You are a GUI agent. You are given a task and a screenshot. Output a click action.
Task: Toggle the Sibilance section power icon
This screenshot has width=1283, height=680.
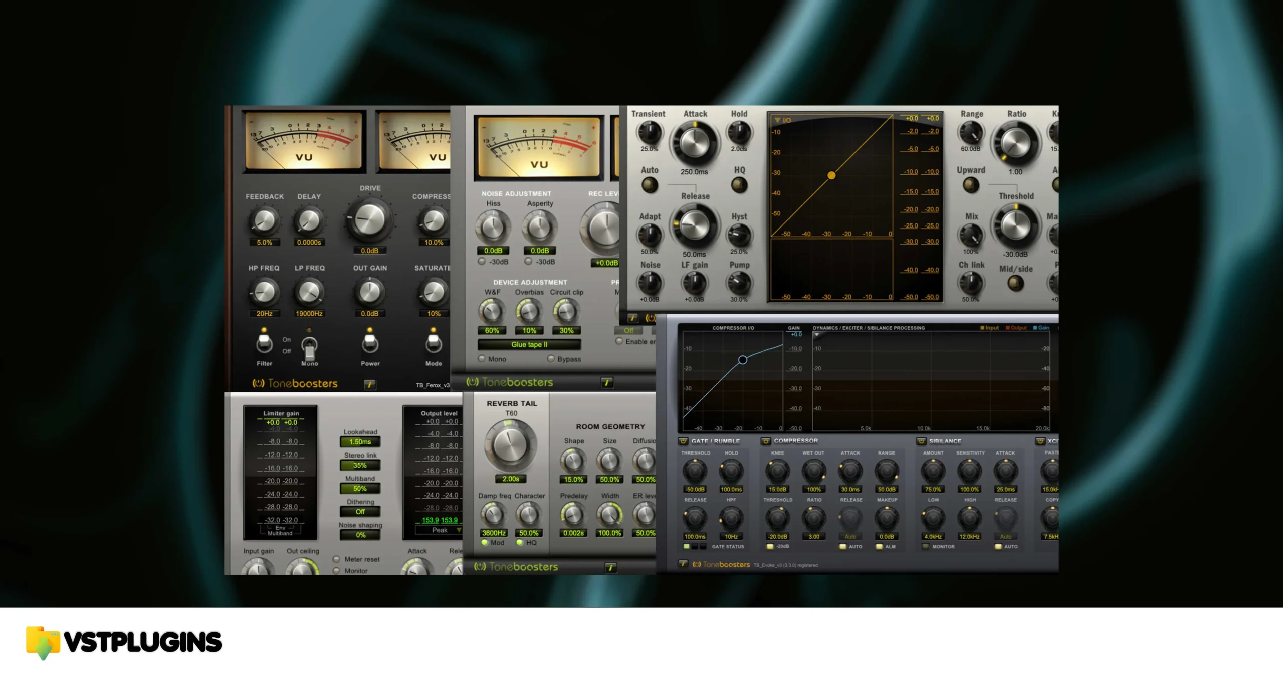(x=921, y=441)
